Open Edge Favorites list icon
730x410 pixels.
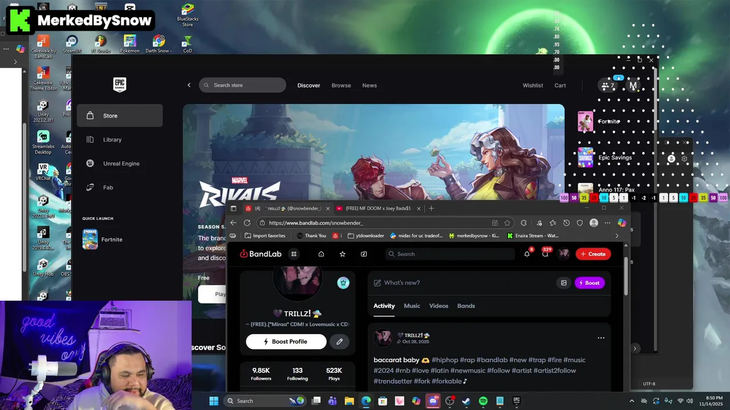click(553, 223)
